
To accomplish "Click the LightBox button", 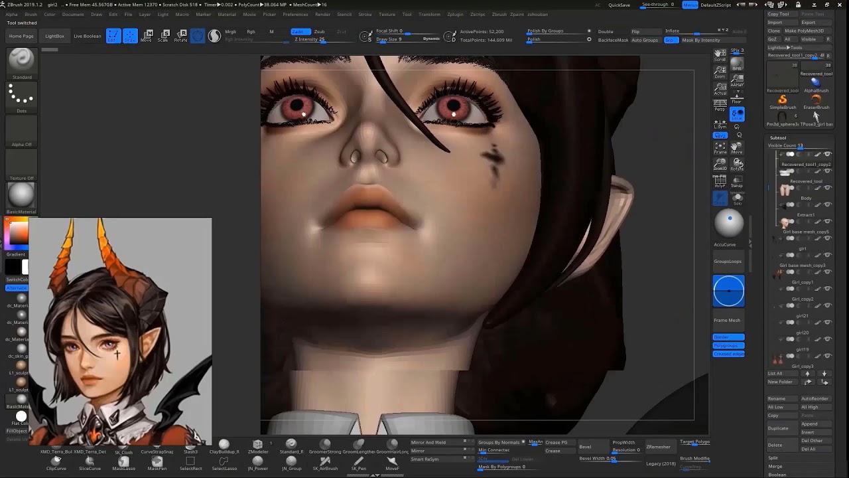I will (x=55, y=36).
